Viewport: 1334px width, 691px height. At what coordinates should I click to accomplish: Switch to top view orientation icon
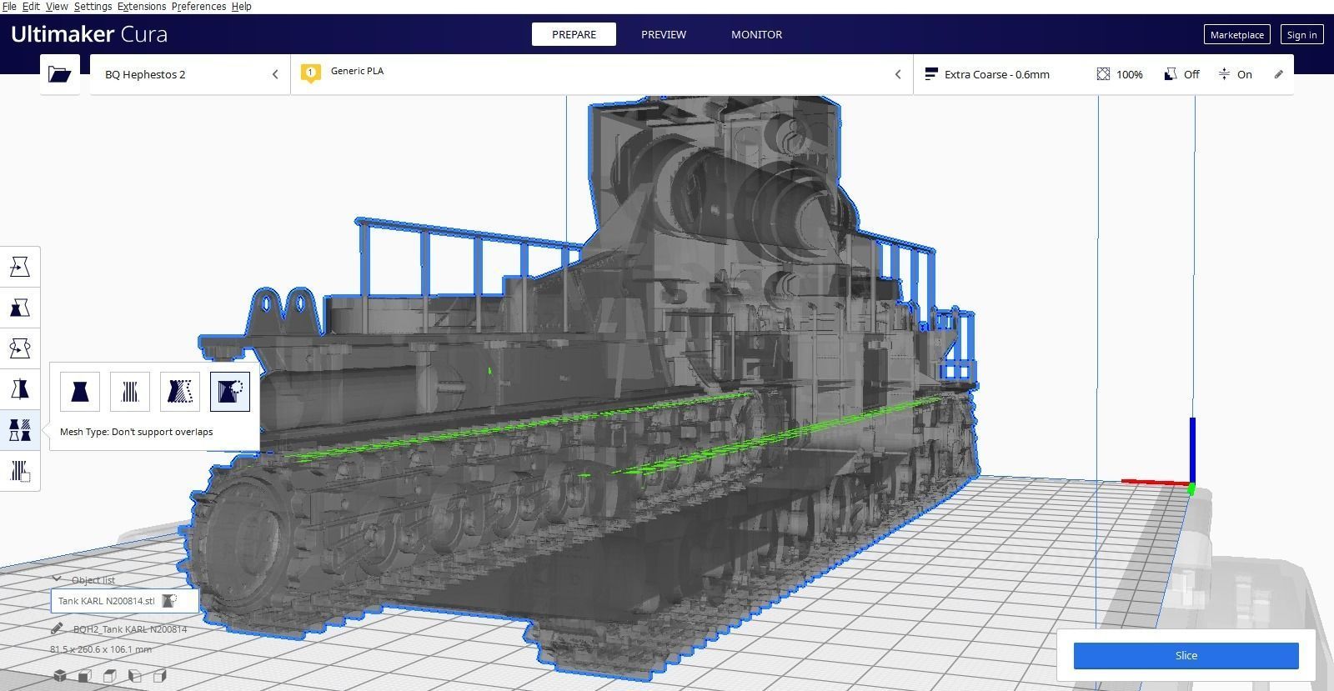tap(110, 676)
